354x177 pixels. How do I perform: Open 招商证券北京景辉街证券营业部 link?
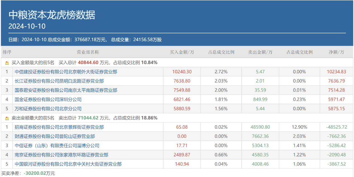pyautogui.click(x=59, y=127)
